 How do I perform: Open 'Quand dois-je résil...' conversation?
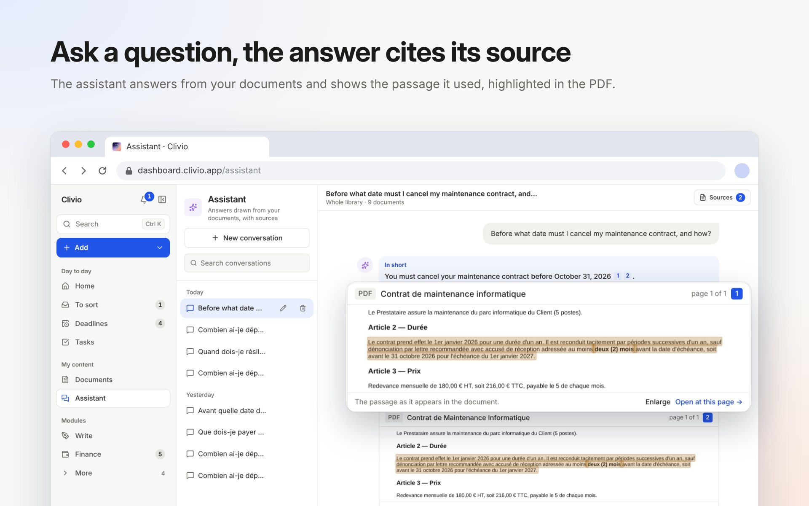click(247, 352)
